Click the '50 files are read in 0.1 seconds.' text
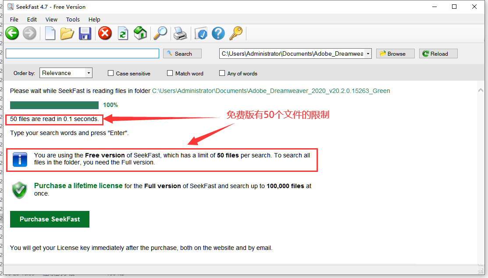Viewport: 488px width, 278px height. 54,119
